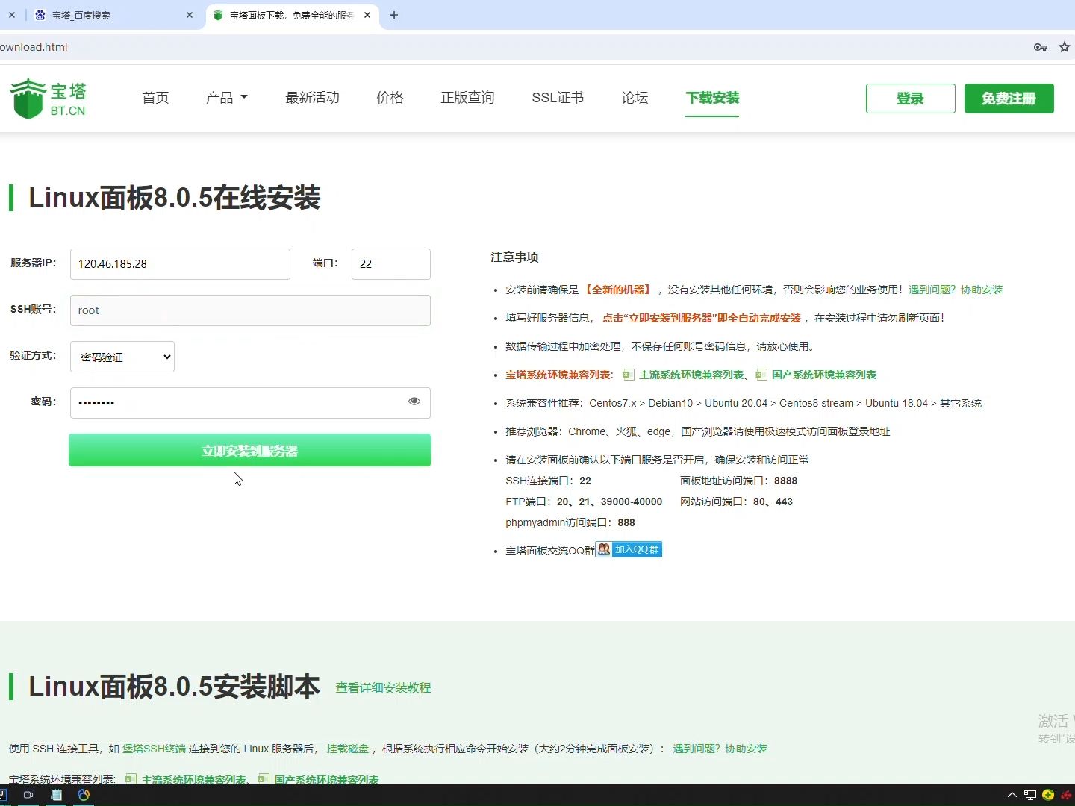Click the 加入QQ群 badge
The width and height of the screenshot is (1075, 806).
click(x=629, y=549)
